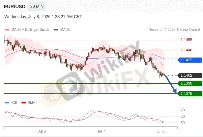Click the blue RSI legend swatch

point(7,103)
